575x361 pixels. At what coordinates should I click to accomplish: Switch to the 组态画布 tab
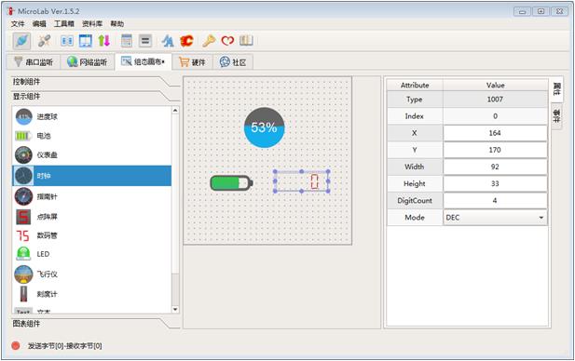144,61
